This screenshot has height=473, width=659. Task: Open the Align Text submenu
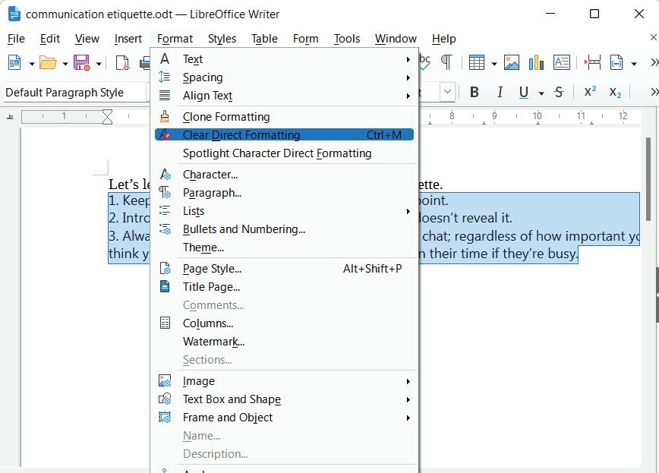(x=284, y=96)
